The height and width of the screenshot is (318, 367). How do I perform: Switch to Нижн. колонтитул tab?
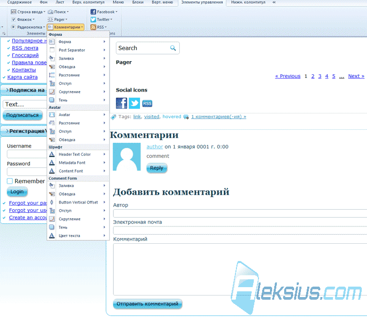[248, 2]
